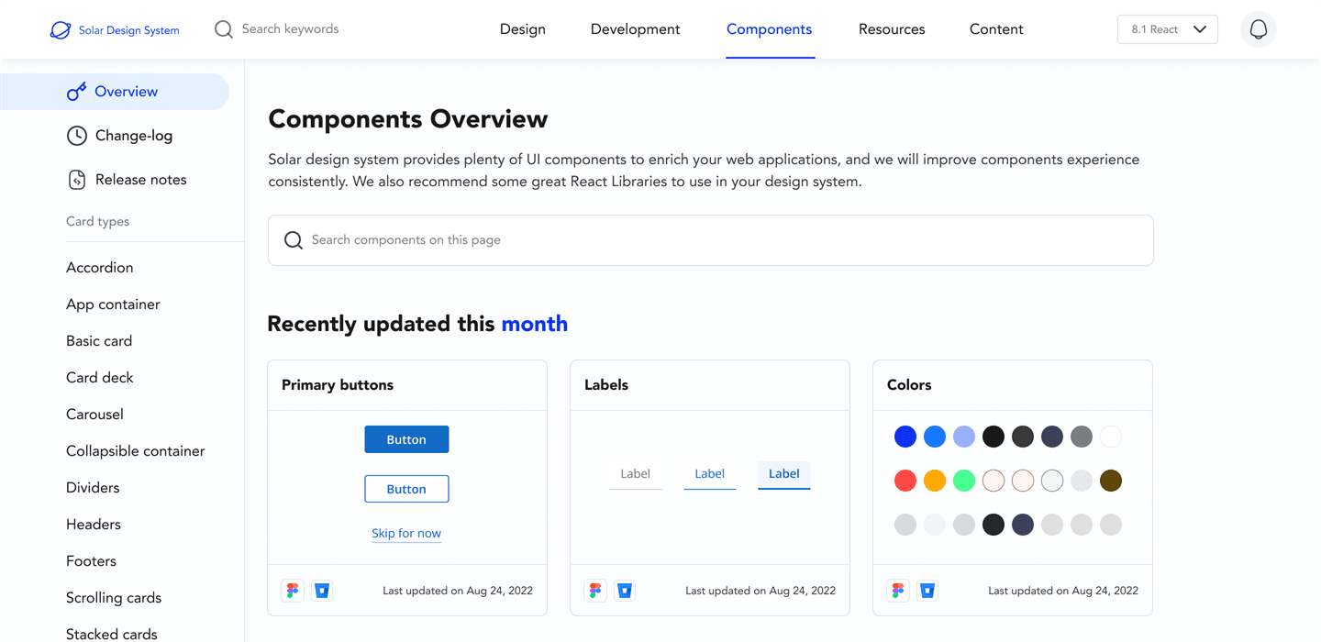
Task: Open Carousel in sidebar
Action: click(x=94, y=415)
